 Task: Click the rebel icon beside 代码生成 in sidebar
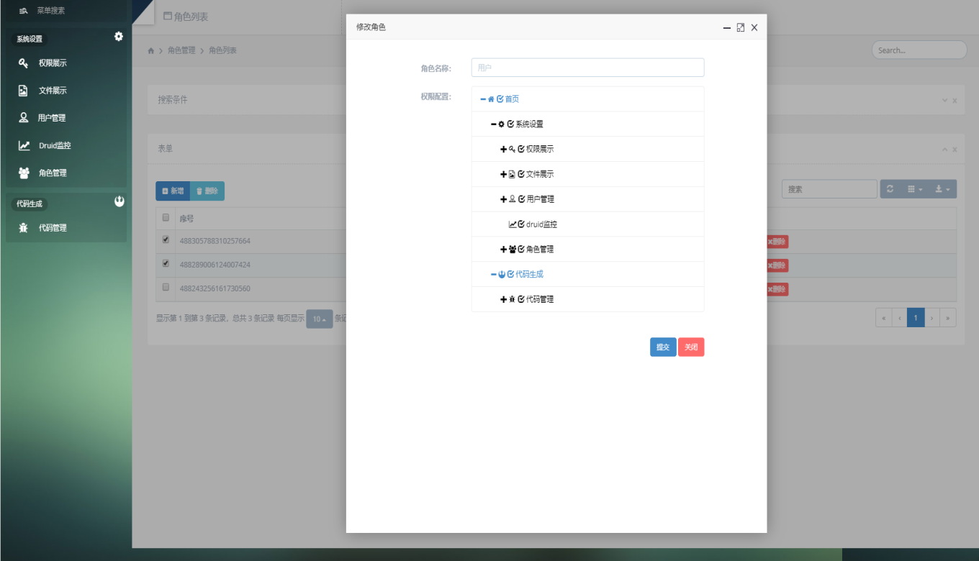[x=119, y=202]
